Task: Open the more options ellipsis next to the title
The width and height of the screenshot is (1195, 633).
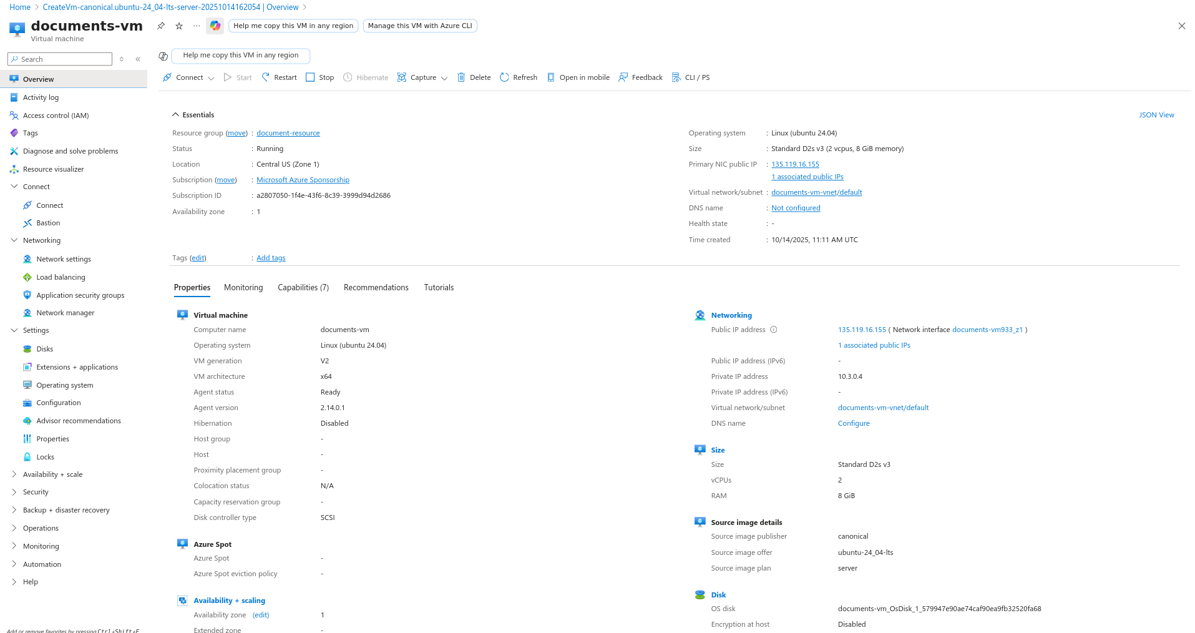Action: coord(197,26)
